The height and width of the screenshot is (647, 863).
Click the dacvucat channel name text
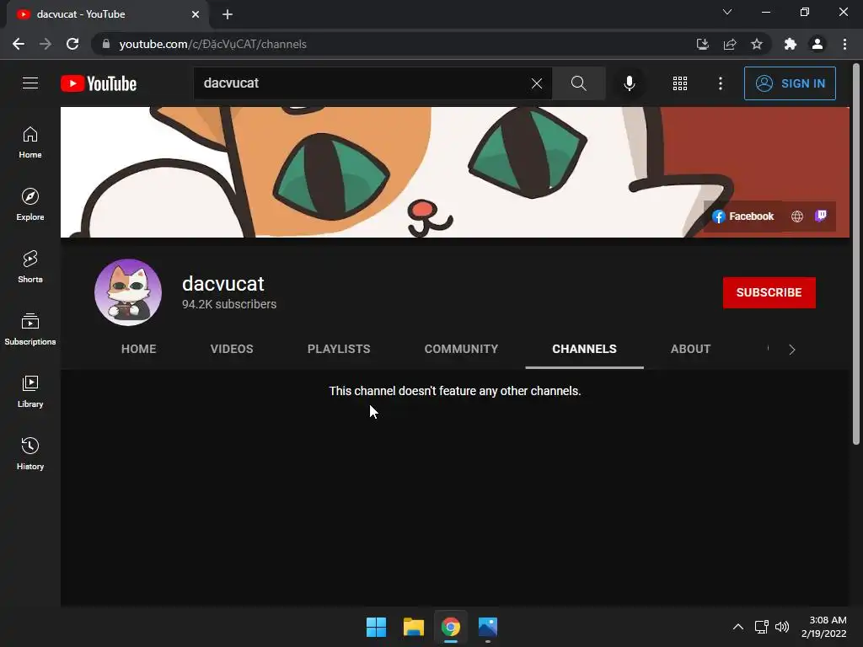[223, 284]
